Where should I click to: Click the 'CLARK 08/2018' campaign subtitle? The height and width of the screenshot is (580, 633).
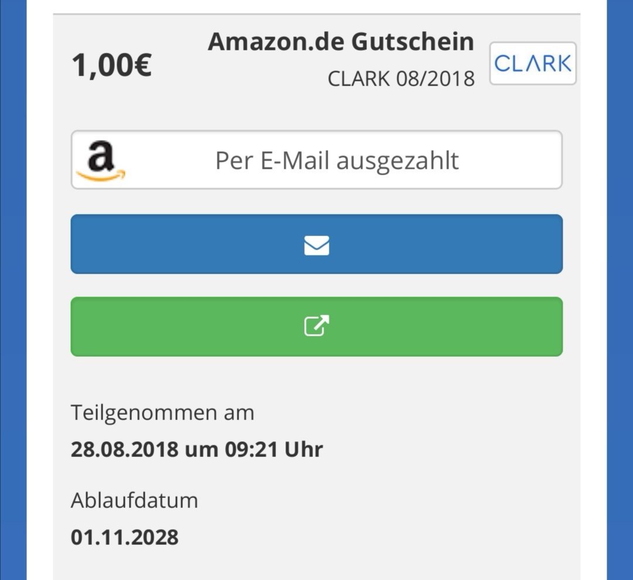(401, 79)
